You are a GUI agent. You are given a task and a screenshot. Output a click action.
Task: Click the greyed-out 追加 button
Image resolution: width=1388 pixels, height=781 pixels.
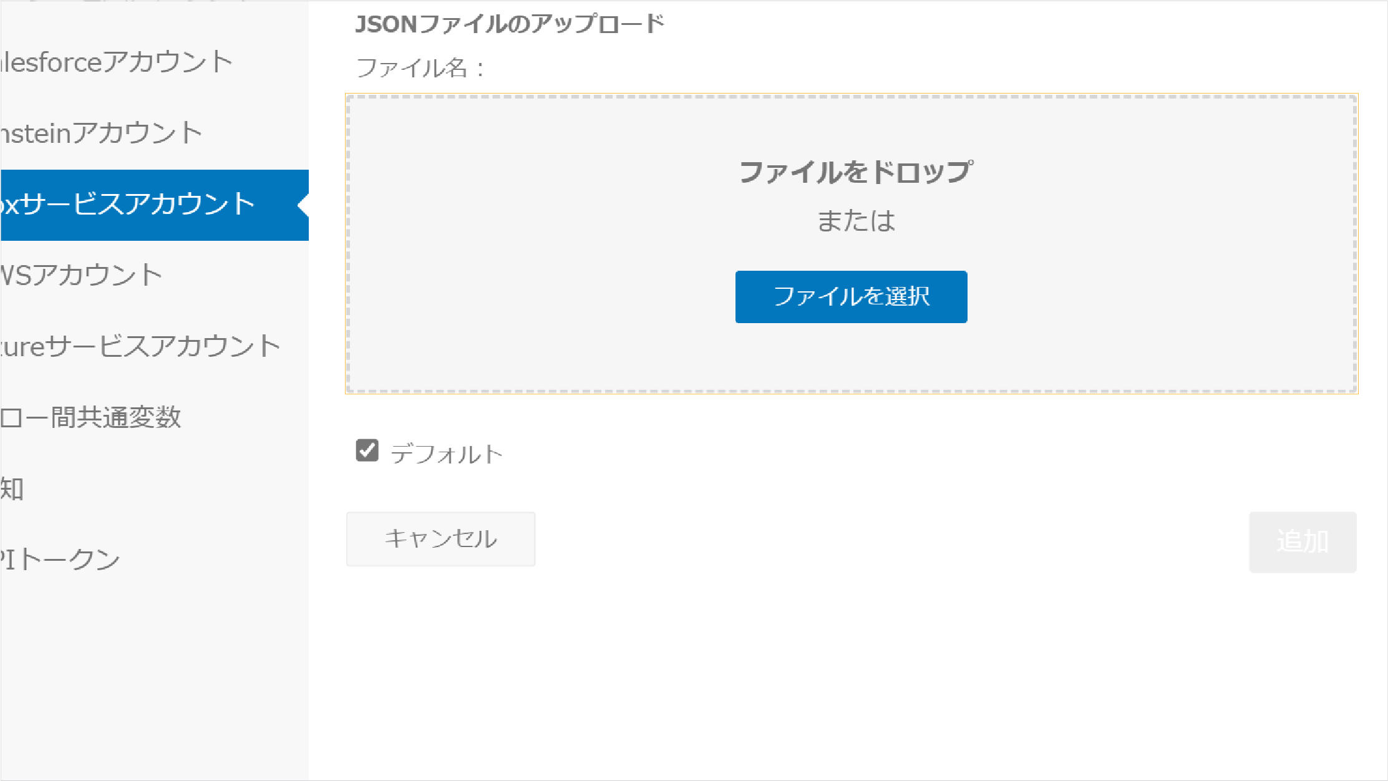pos(1303,542)
